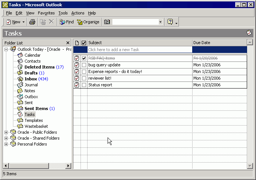Open the Favorites menu
The image size is (256, 180).
point(46,13)
